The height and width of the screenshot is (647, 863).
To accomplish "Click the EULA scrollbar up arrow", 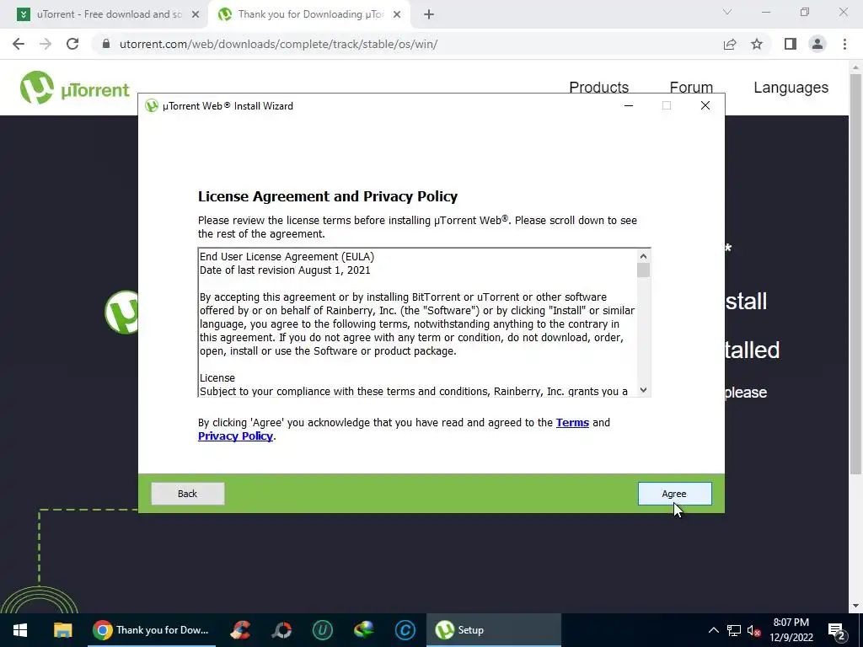I will point(643,256).
